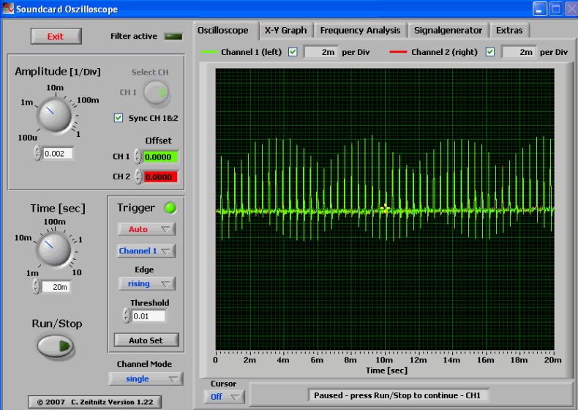578x410 pixels.
Task: Open the trigger mode Auto dropdown
Action: click(x=146, y=229)
